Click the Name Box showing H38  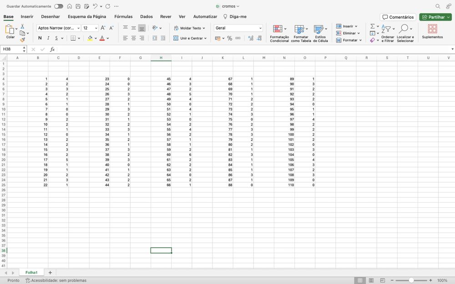pyautogui.click(x=12, y=49)
